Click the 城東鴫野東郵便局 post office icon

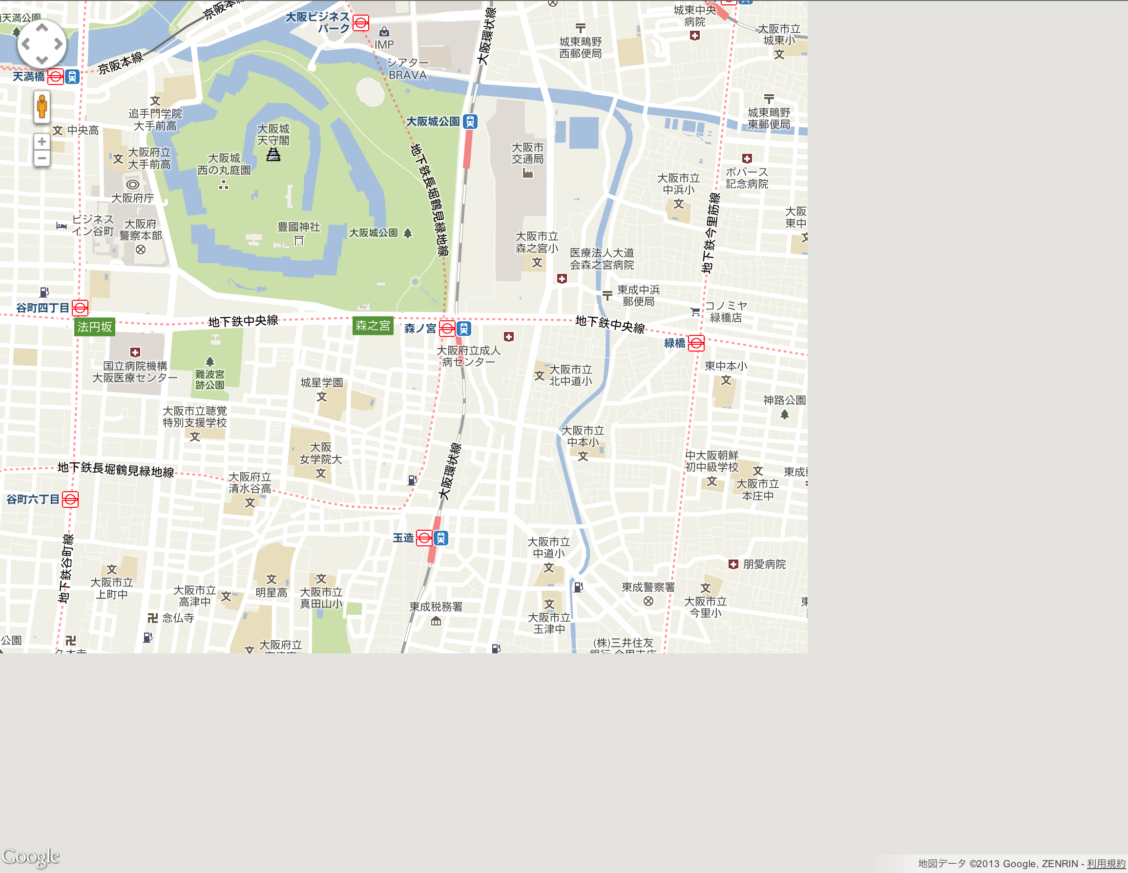(769, 99)
